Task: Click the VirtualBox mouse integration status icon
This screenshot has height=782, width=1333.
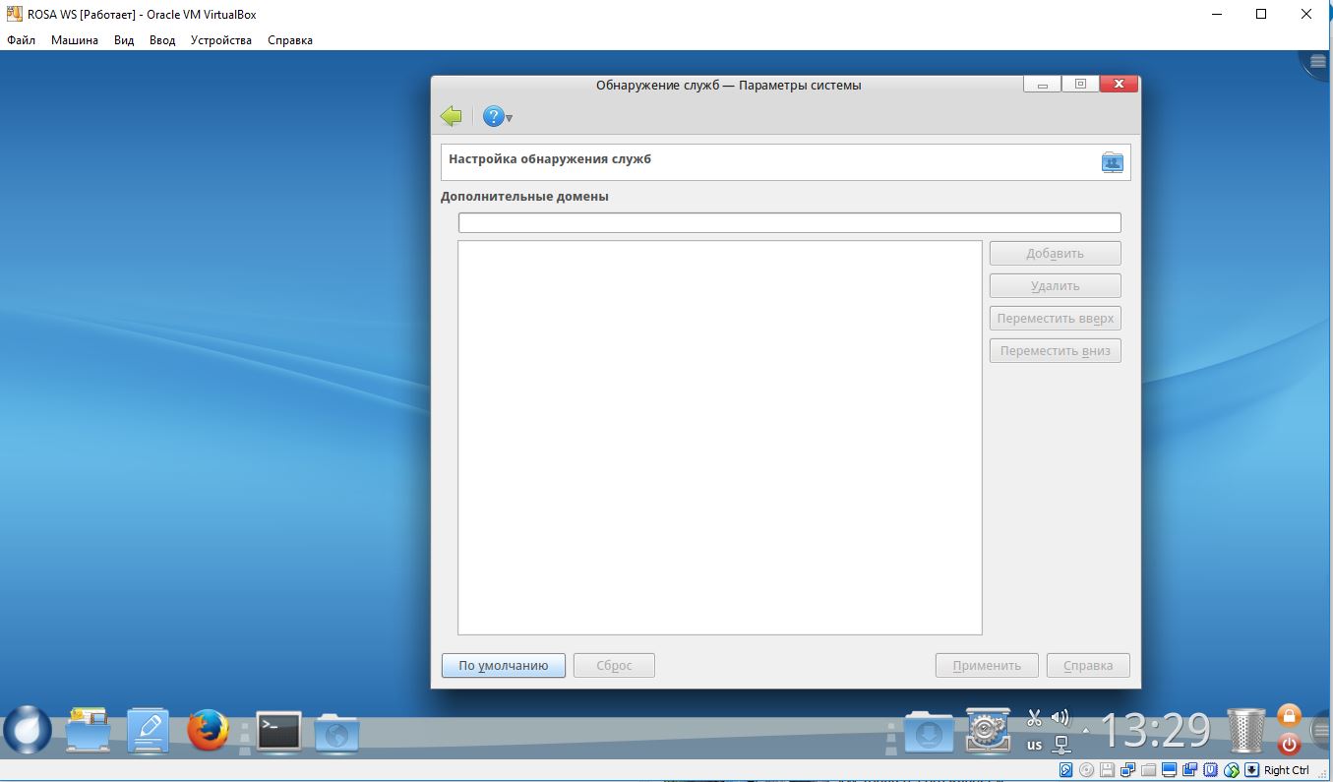Action: [x=1231, y=770]
